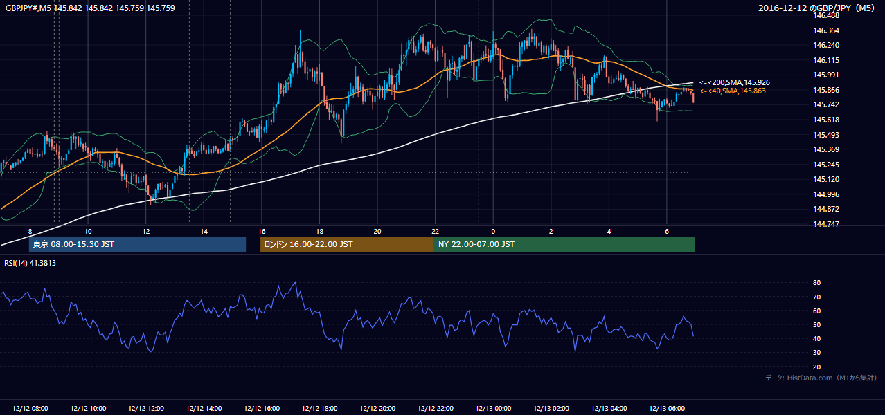885x415 pixels.
Task: Click the 12/13 06:00 time axis label
Action: pyautogui.click(x=667, y=408)
